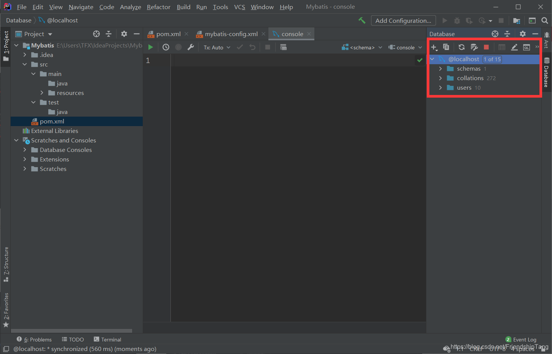
Task: Open the Event Log
Action: [521, 340]
